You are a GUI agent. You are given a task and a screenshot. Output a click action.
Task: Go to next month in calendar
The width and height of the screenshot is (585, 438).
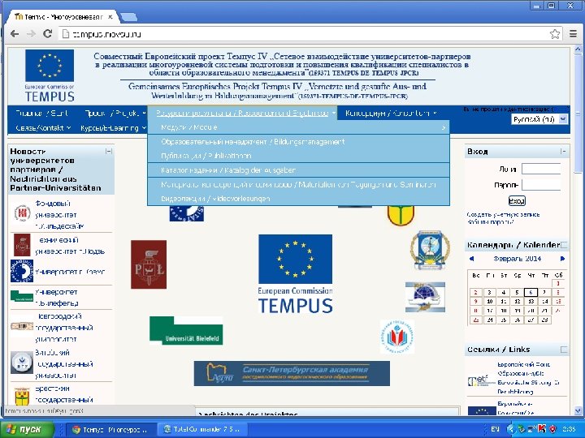click(562, 259)
